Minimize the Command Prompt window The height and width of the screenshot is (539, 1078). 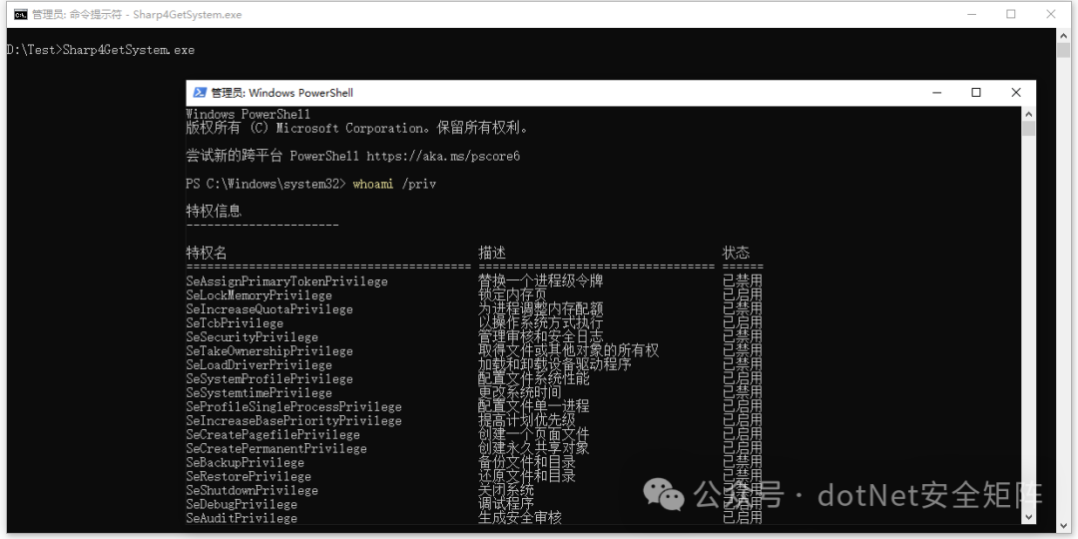click(x=971, y=14)
